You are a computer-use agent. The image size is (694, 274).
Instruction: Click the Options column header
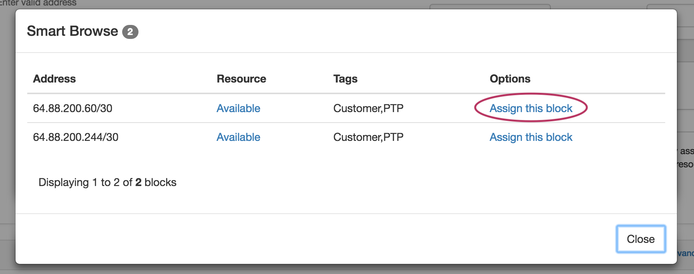click(x=510, y=79)
